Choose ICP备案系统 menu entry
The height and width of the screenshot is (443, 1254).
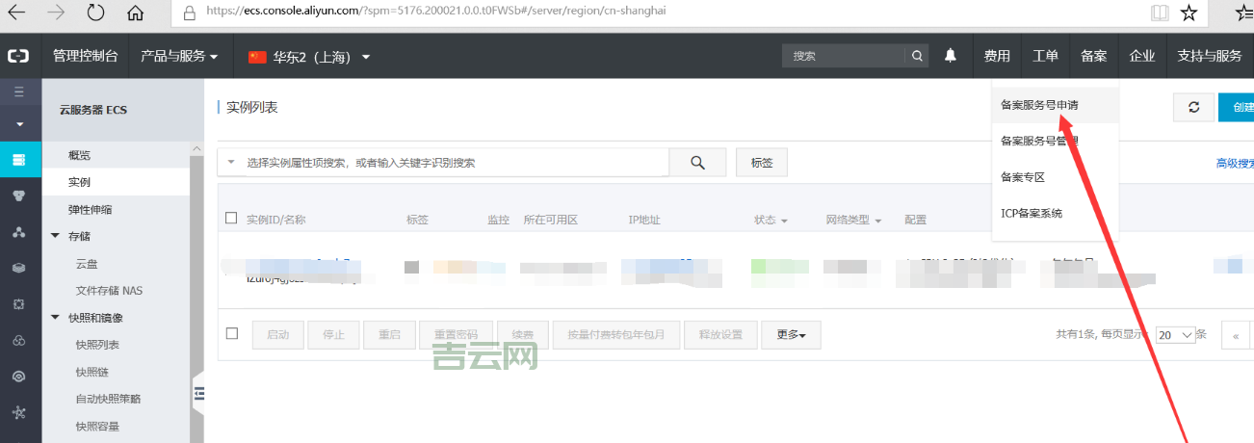(x=1032, y=213)
